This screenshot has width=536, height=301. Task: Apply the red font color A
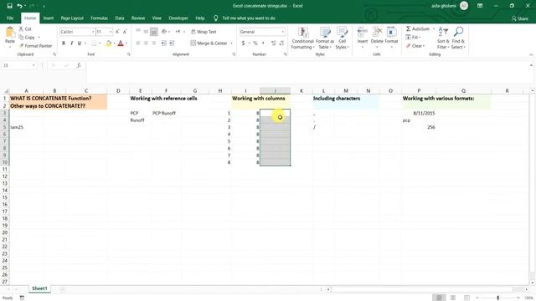tap(121, 43)
